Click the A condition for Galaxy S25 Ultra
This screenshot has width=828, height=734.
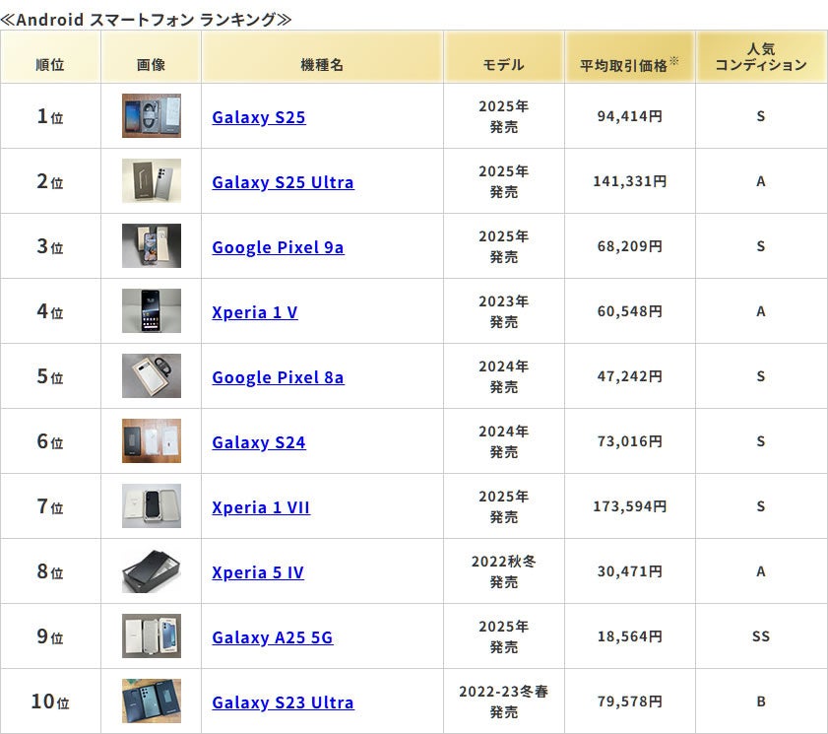761,181
